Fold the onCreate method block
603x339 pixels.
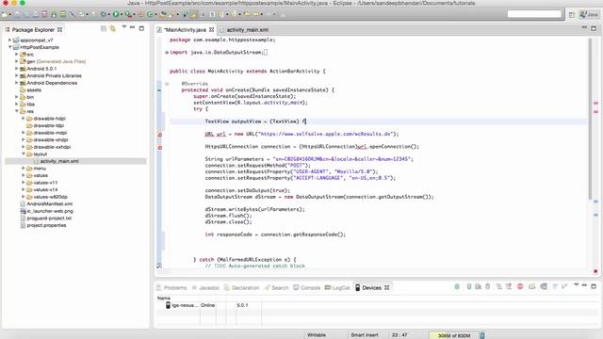(x=167, y=84)
